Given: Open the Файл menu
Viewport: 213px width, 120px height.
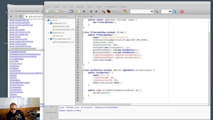Looking at the screenshot, I should (x=48, y=7).
